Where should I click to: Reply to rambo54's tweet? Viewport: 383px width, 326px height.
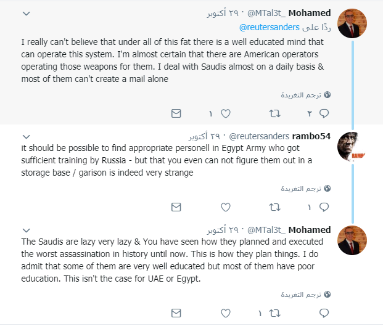click(x=324, y=206)
